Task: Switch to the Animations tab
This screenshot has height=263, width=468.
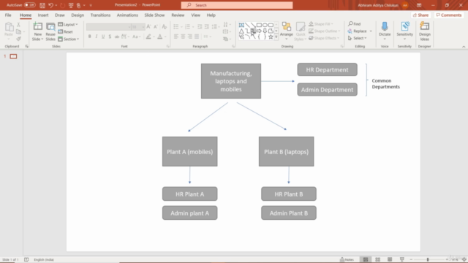Action: tap(127, 15)
